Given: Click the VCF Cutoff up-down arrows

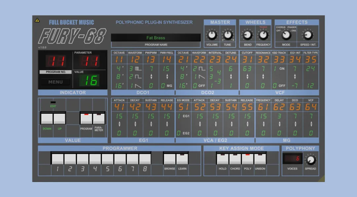Looking at the screenshot, I should click(247, 77).
